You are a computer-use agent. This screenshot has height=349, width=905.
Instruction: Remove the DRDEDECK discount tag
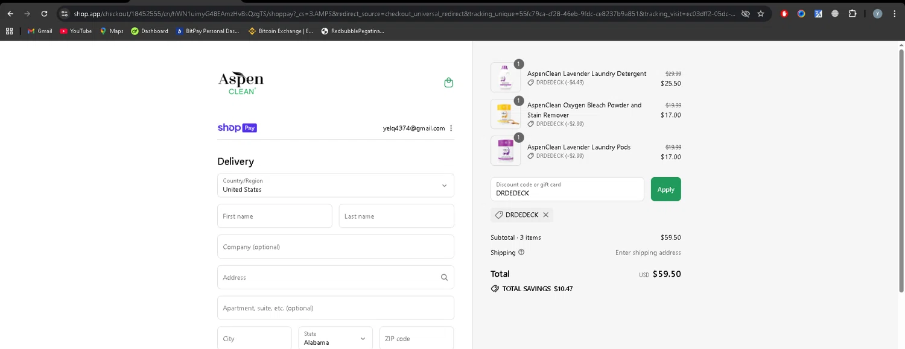[545, 215]
